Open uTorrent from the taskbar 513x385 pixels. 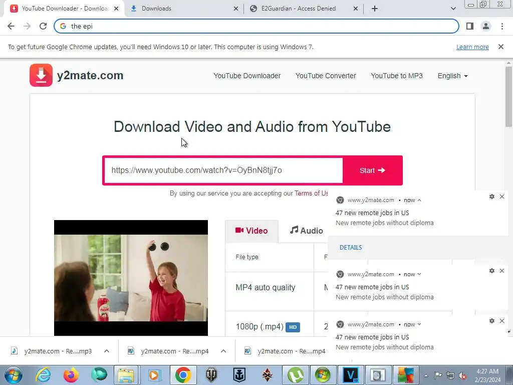pos(296,375)
